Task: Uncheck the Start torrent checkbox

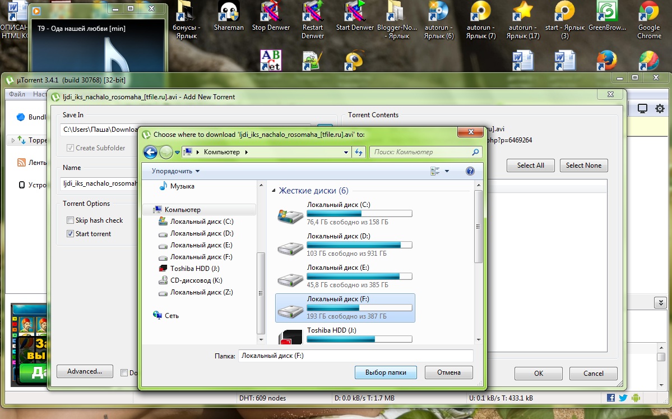Action: point(71,234)
